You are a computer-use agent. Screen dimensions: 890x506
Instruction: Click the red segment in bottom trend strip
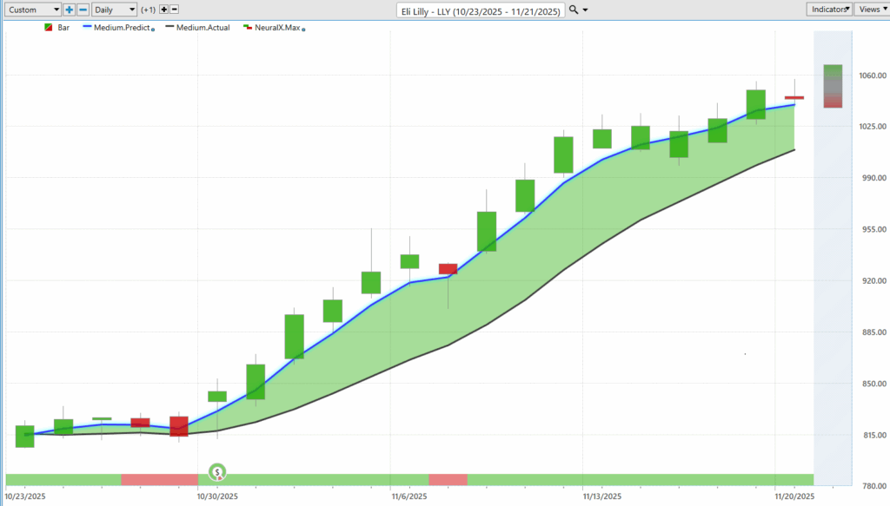159,479
